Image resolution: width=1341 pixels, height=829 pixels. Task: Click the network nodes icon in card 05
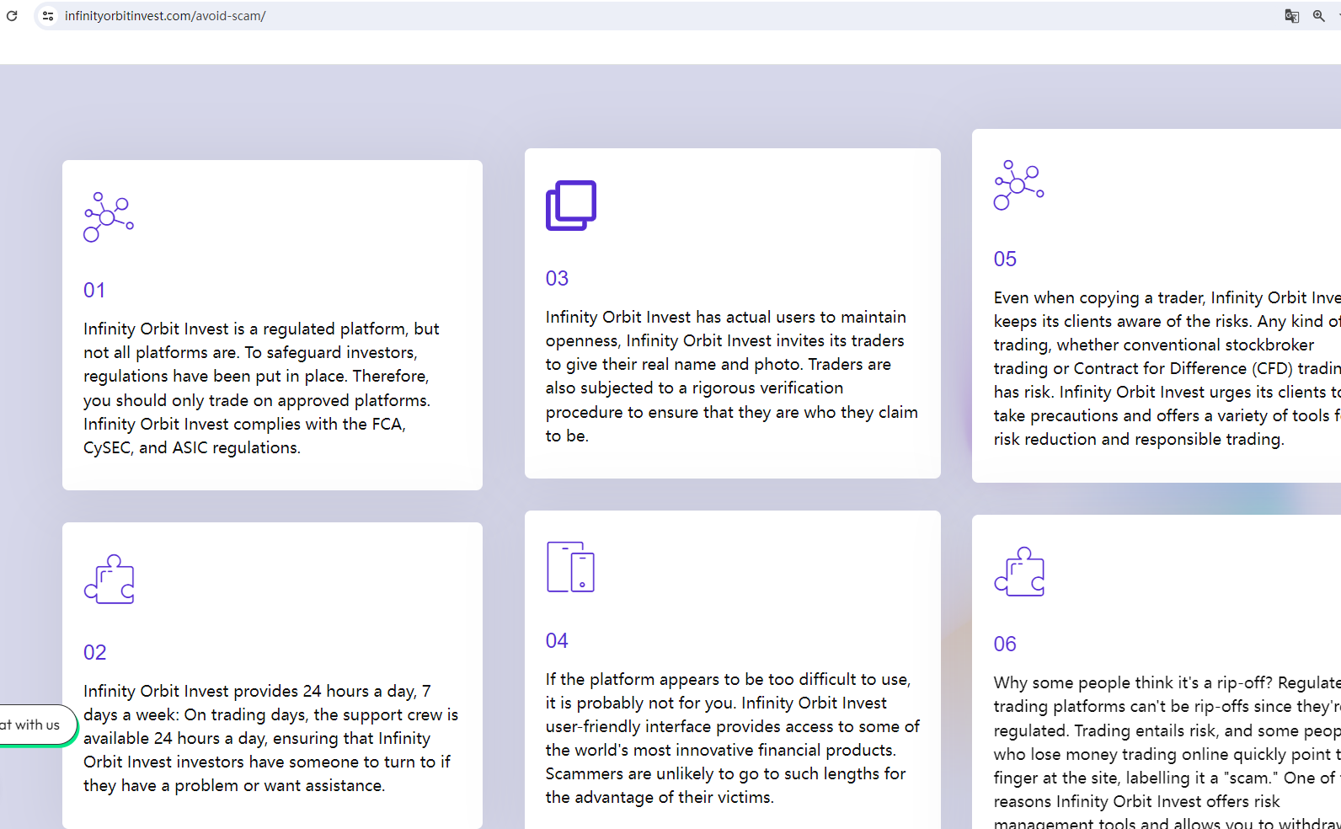(x=1019, y=185)
